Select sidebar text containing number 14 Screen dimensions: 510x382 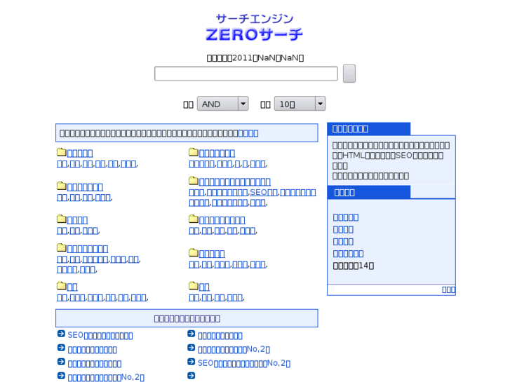354,266
